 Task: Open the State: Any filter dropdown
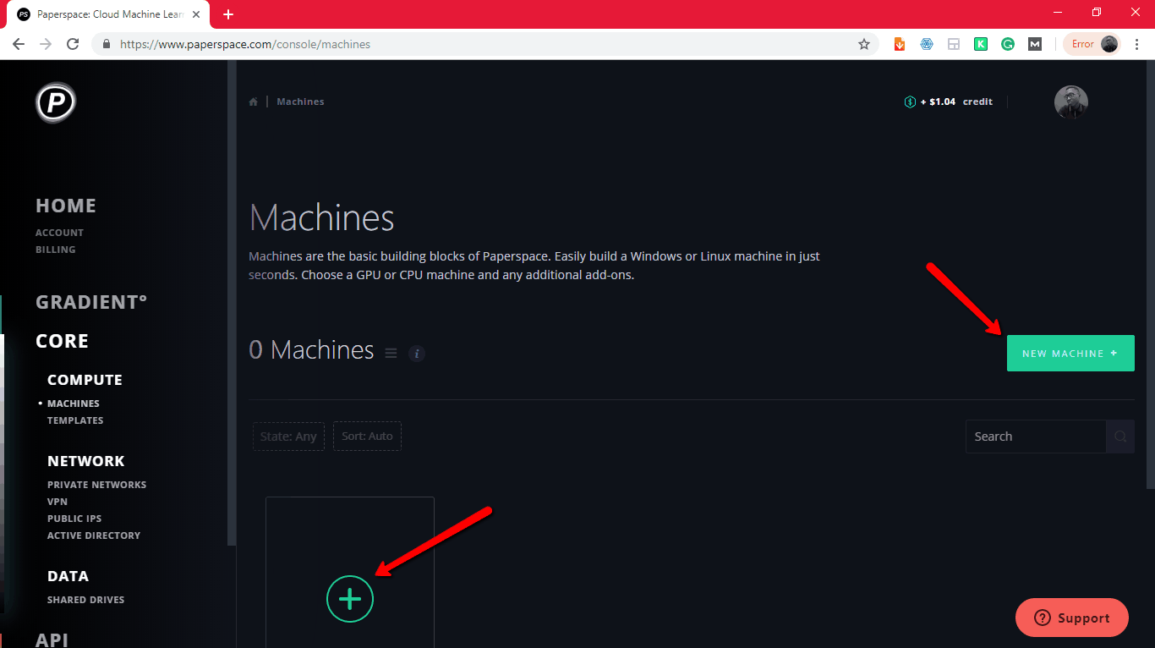coord(288,437)
